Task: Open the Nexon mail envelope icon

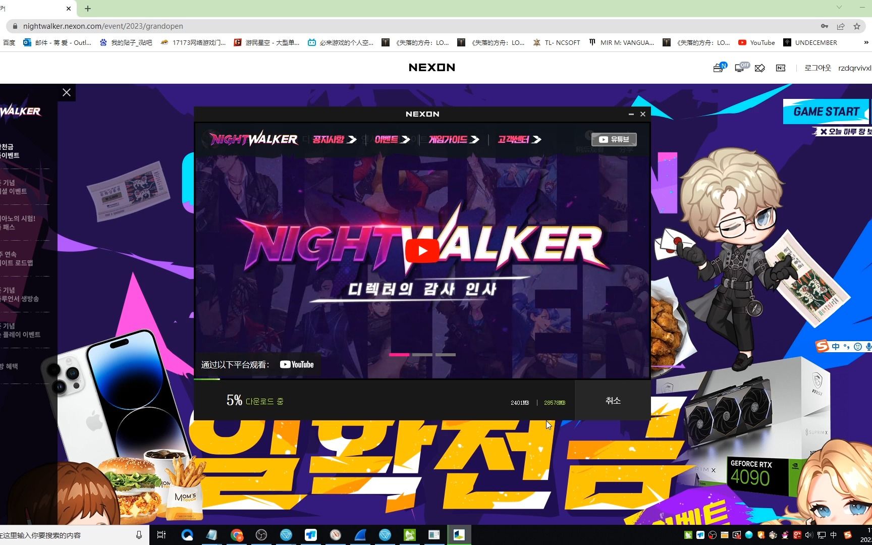Action: click(760, 68)
